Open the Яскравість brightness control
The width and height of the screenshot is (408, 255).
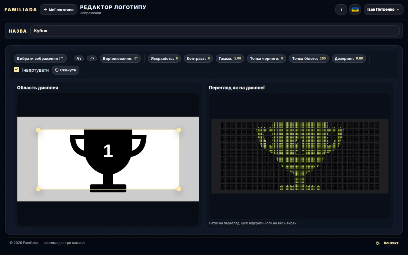click(x=164, y=59)
